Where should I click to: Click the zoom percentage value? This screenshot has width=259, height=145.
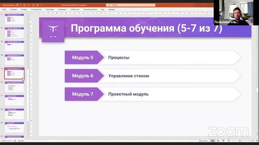coord(253,141)
